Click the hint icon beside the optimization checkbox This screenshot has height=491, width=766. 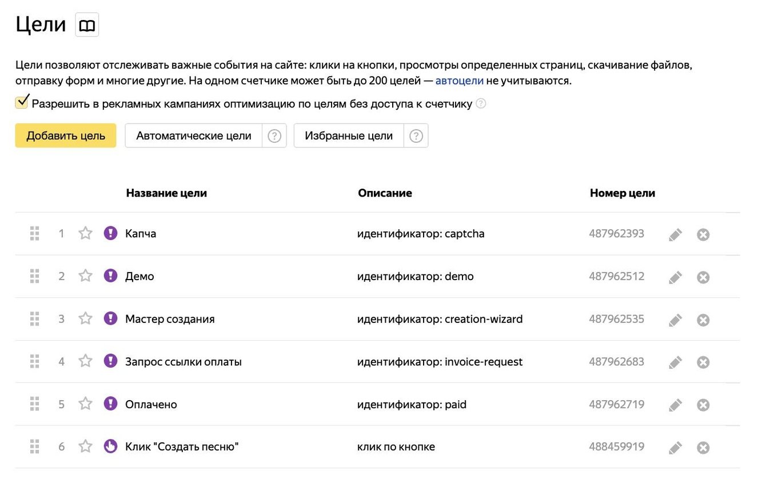tap(481, 104)
